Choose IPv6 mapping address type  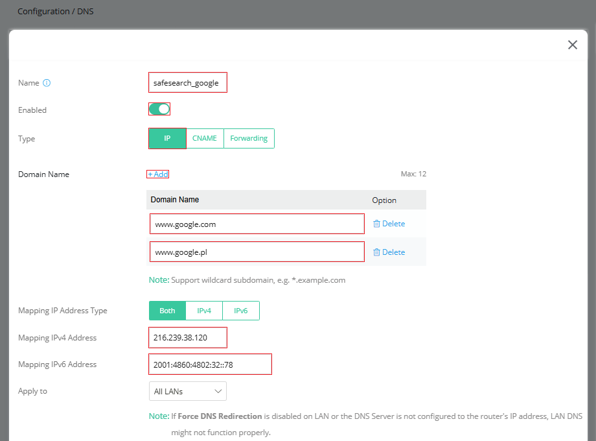[241, 311]
